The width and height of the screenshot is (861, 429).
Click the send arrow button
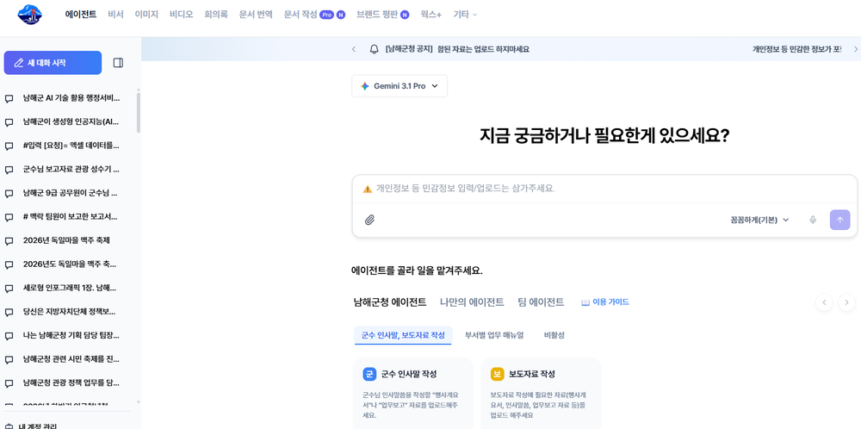click(839, 220)
